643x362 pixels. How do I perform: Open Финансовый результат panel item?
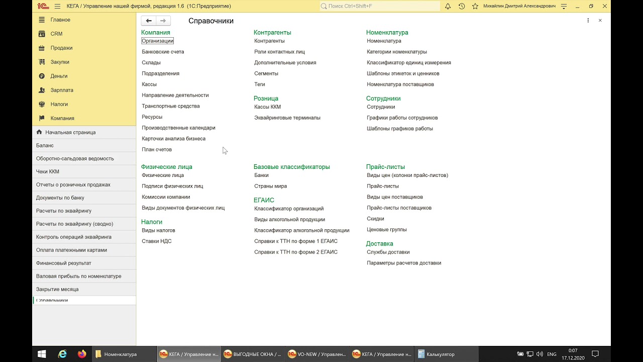point(84,263)
